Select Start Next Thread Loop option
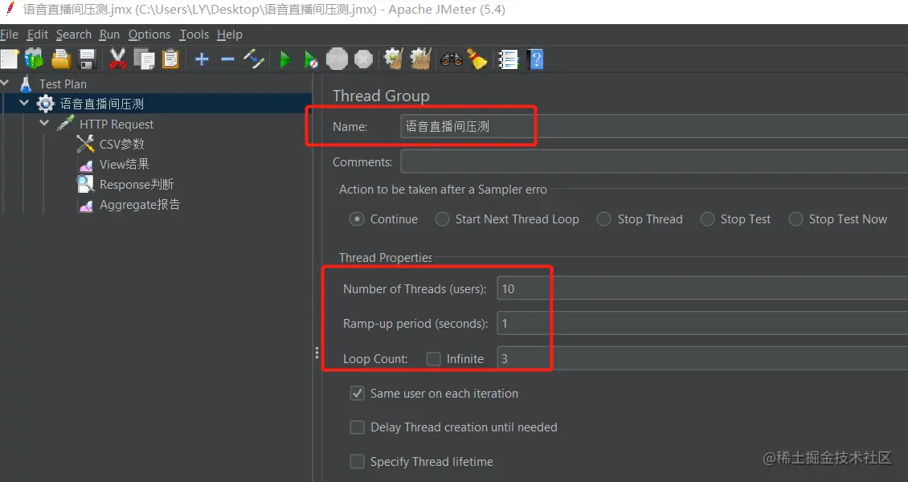 (443, 219)
